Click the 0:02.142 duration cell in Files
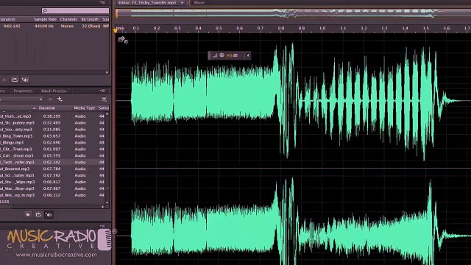 [x=12, y=26]
